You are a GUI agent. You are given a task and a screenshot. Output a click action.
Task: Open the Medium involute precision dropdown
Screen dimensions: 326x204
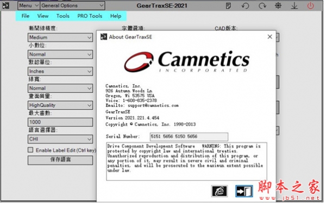tap(60, 37)
